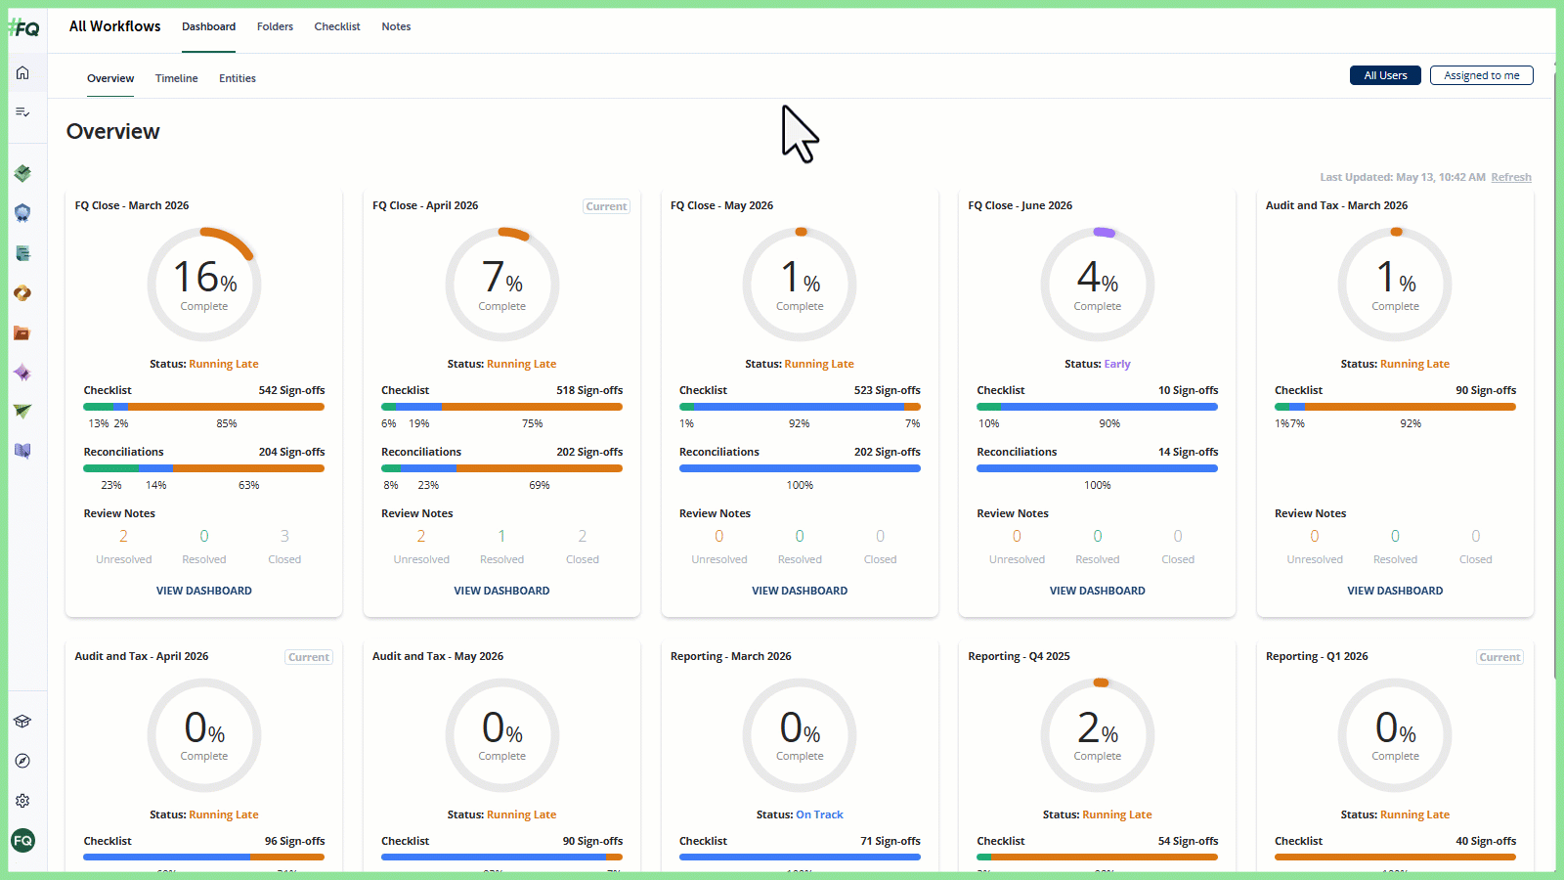Click the green paper plane sidebar icon
Image resolution: width=1564 pixels, height=880 pixels.
[22, 412]
